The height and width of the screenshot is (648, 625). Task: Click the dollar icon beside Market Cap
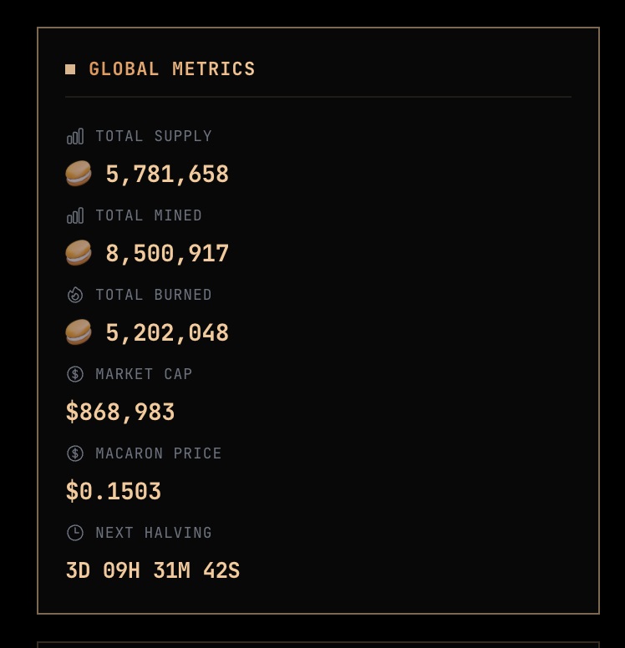coord(75,374)
